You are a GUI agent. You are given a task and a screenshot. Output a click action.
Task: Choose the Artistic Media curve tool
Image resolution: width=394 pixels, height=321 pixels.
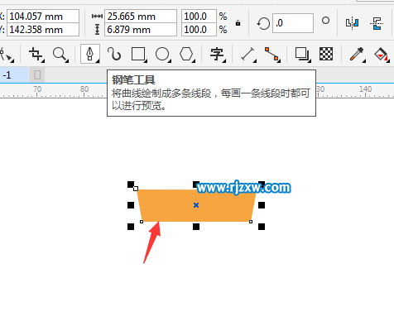pos(114,54)
